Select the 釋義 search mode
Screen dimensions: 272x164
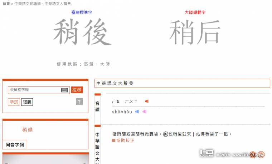tap(27, 102)
